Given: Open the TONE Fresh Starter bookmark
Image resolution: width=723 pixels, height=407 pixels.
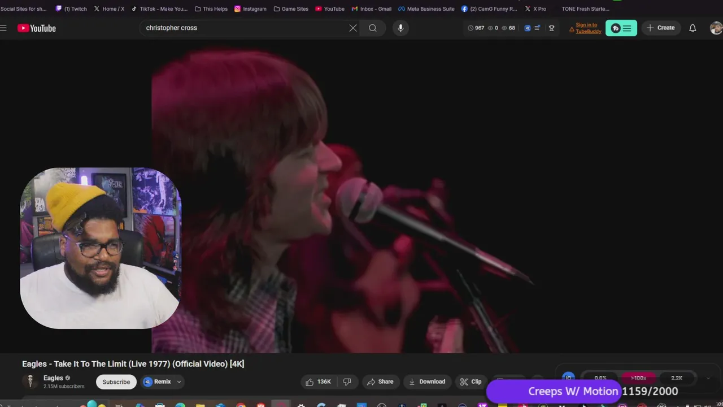Looking at the screenshot, I should pos(585,9).
